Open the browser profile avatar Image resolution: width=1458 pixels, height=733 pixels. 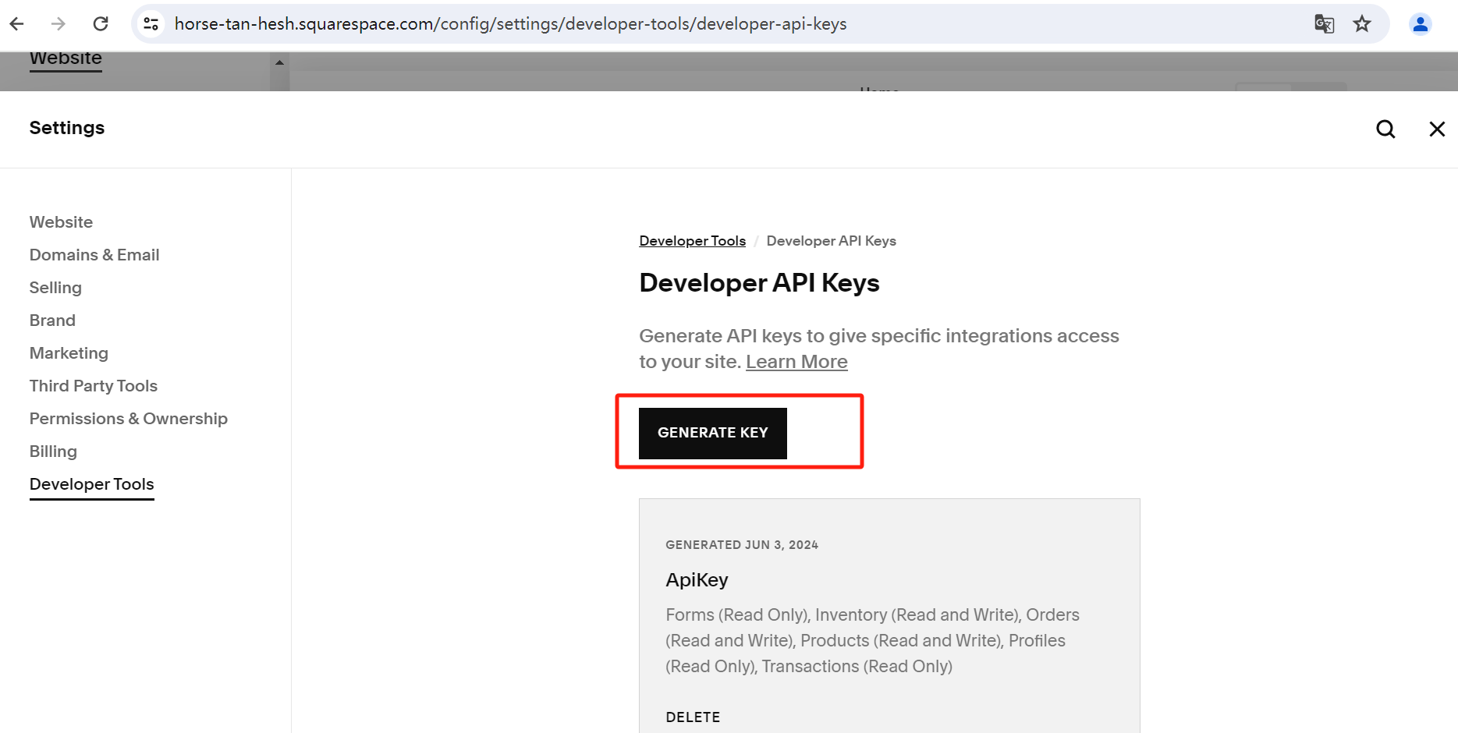point(1420,24)
